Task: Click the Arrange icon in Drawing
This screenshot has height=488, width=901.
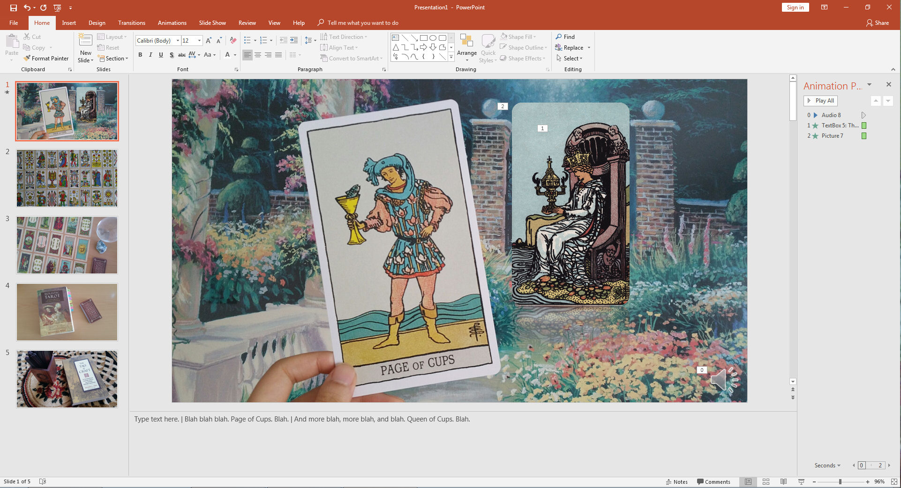Action: coord(466,41)
